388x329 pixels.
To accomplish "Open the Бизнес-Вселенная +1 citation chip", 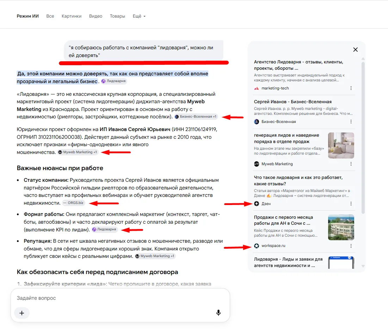I will coord(196,117).
